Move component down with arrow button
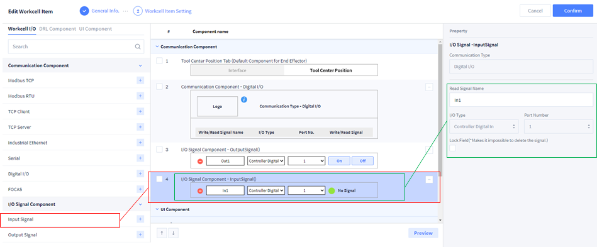Viewport: 597px width, 247px height. coord(173,233)
